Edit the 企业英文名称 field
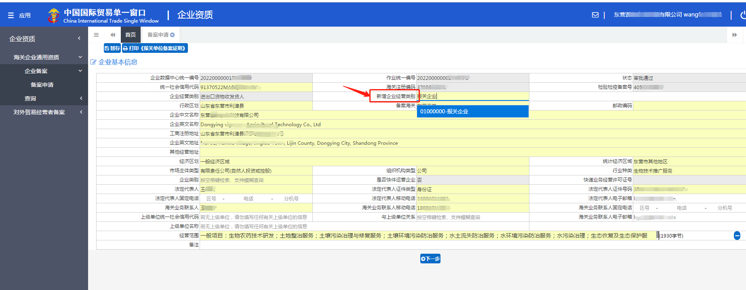Viewport: 746px width, 290px height. click(473, 124)
